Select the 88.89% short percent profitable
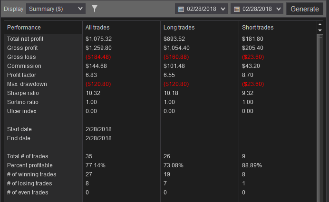 (252, 165)
